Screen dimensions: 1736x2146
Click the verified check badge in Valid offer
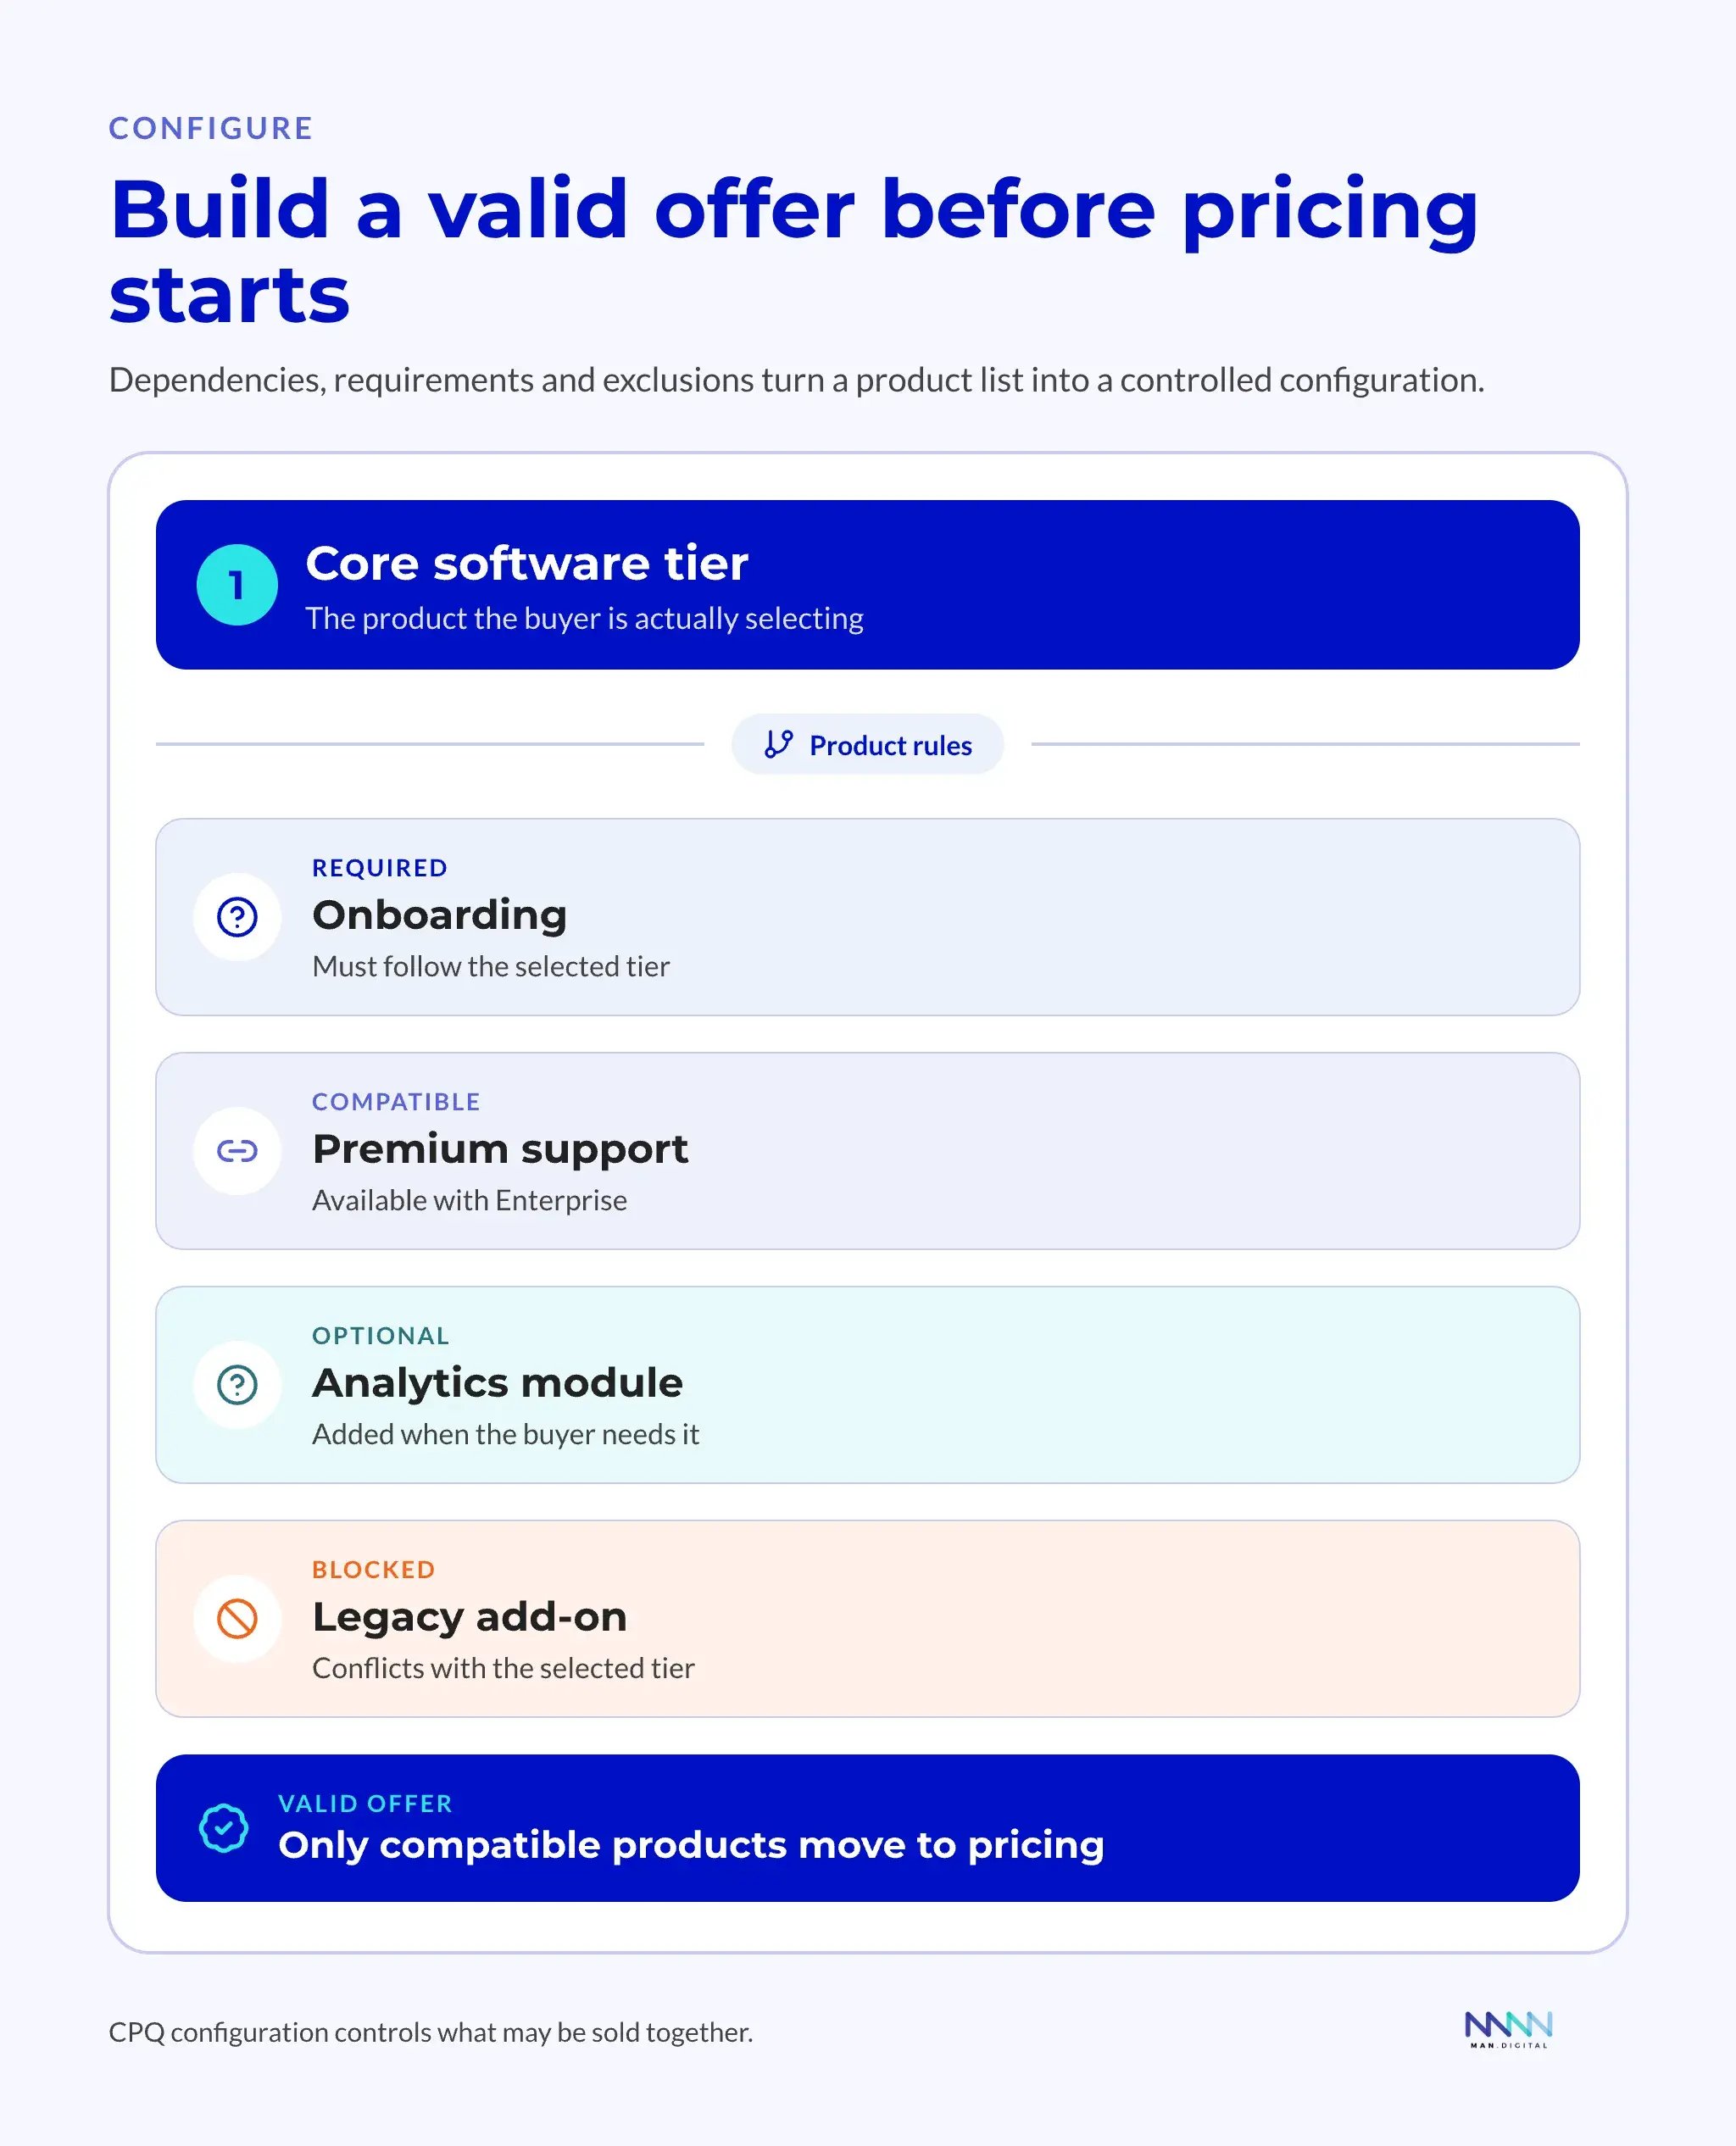point(223,1828)
